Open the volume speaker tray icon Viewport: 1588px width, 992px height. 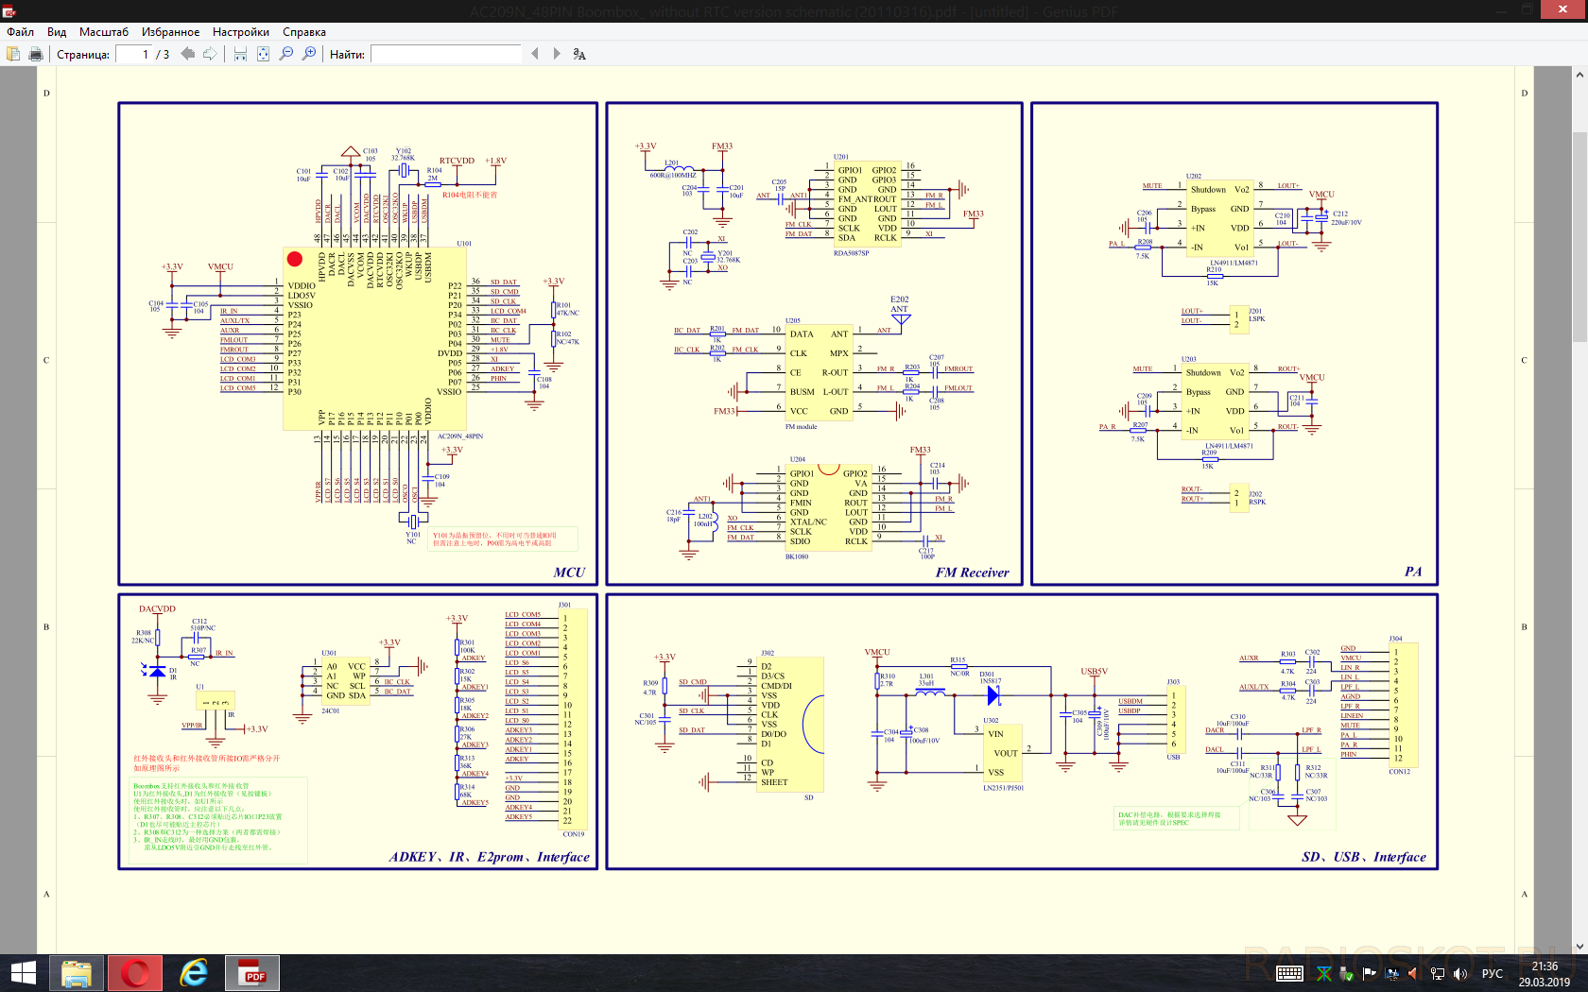click(x=1460, y=974)
